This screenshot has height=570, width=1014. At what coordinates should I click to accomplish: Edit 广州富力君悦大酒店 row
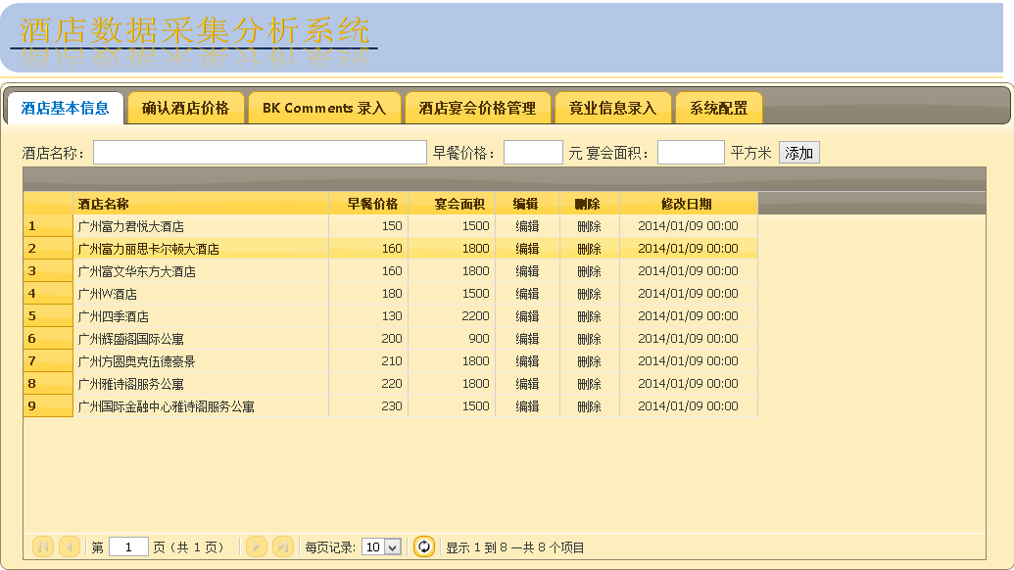pos(527,226)
